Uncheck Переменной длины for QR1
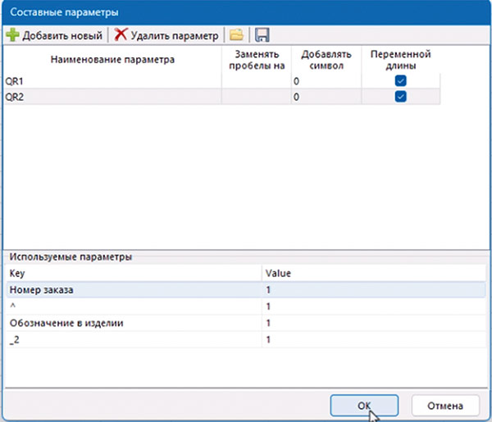492x422 pixels. pyautogui.click(x=400, y=81)
